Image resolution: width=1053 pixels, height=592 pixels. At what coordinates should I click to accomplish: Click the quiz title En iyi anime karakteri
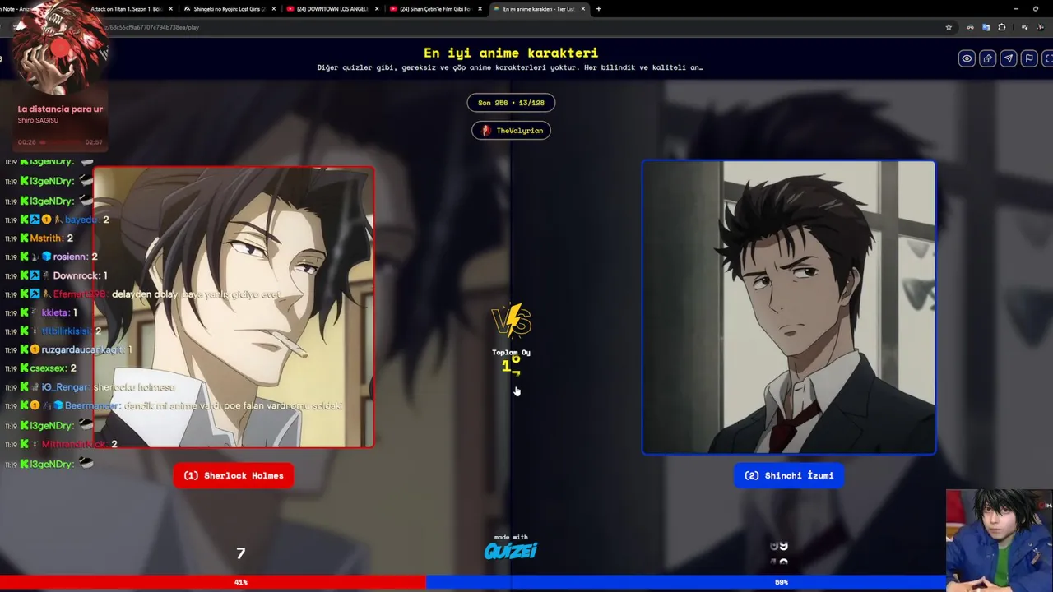click(x=511, y=53)
